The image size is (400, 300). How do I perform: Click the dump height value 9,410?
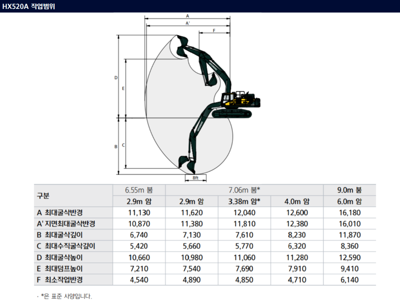[350, 269]
